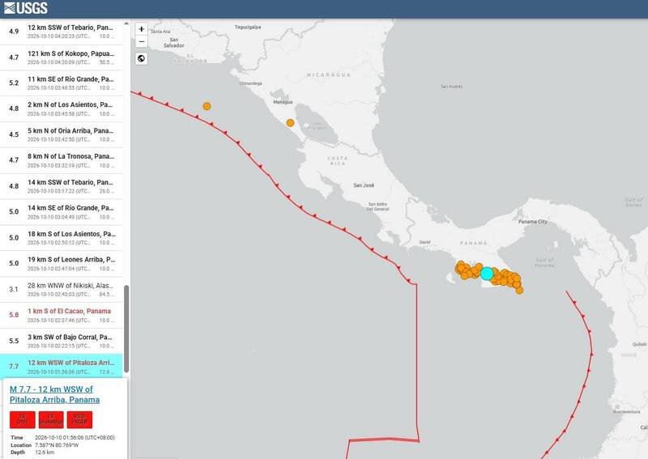Click the Gulf of Panama label
648x459 pixels.
pos(544,262)
